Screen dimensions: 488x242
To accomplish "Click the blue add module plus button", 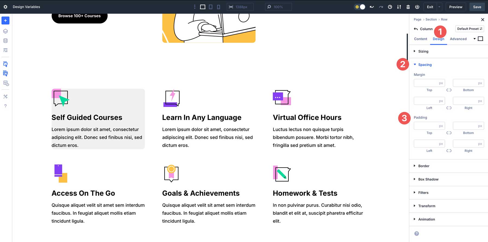I will tap(5, 21).
